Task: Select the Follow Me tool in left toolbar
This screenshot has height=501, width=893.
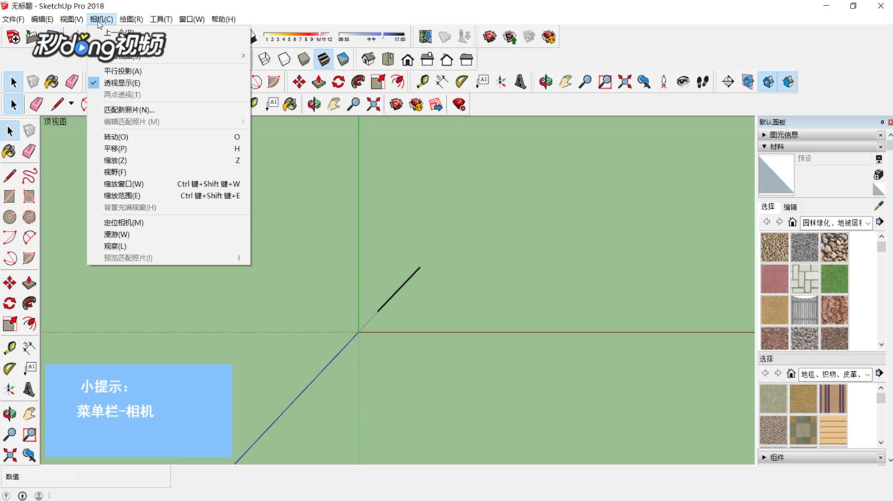Action: [x=29, y=303]
